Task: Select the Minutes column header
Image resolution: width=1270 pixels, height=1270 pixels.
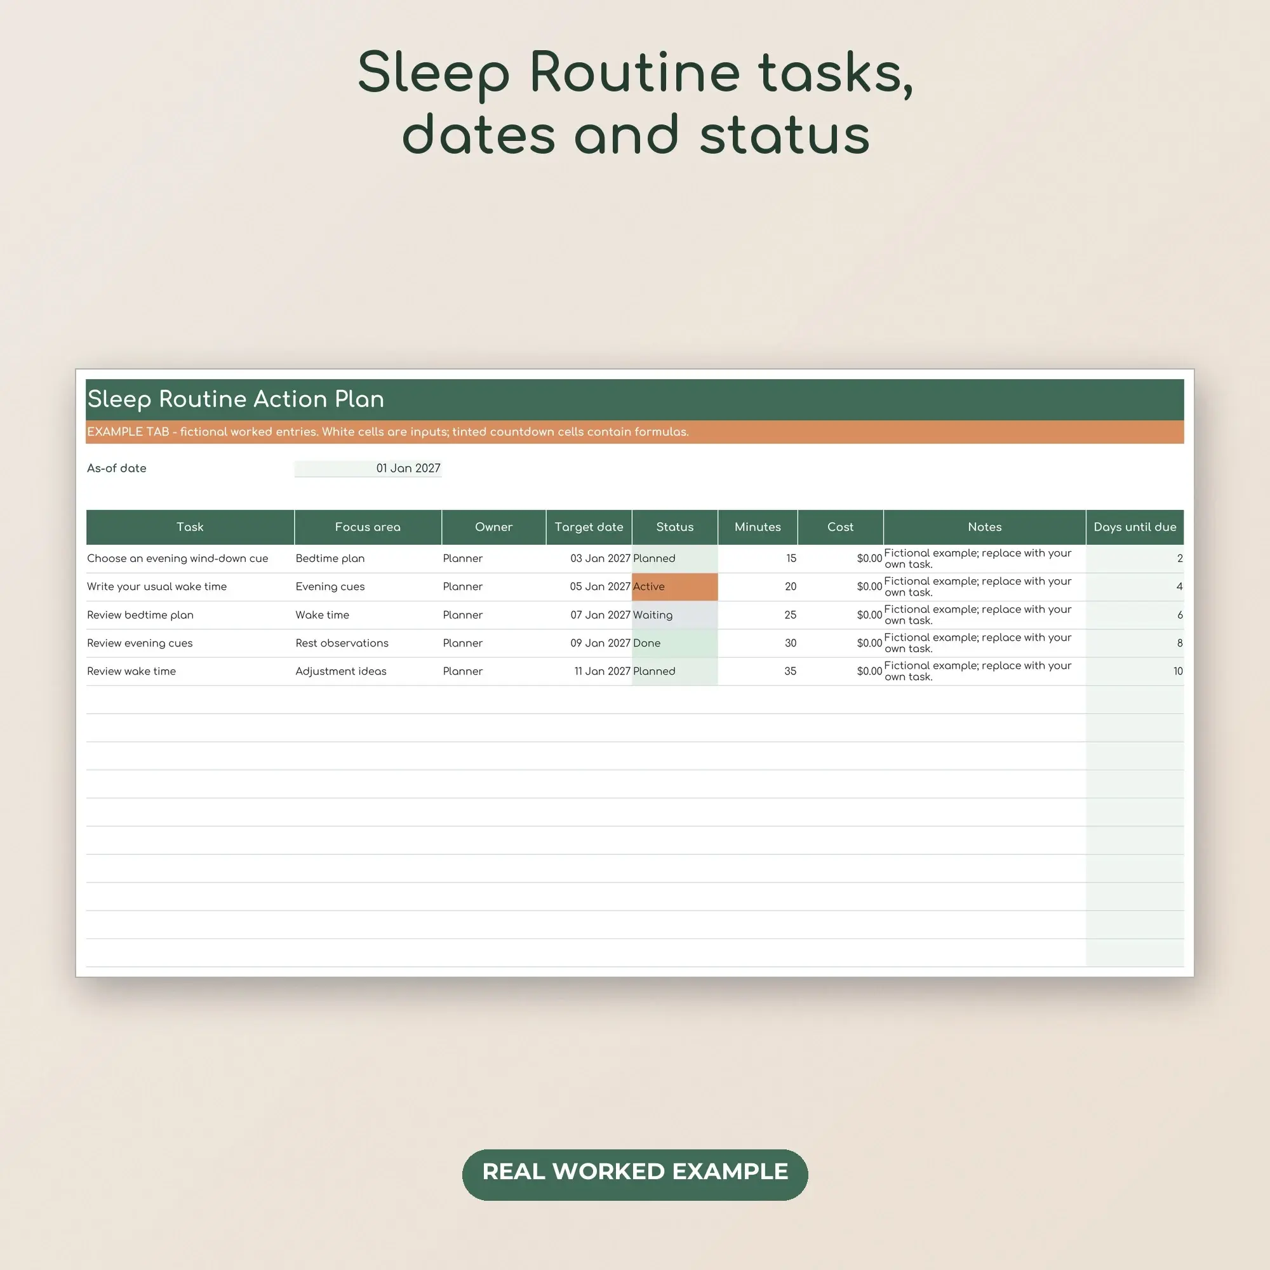Action: point(758,526)
